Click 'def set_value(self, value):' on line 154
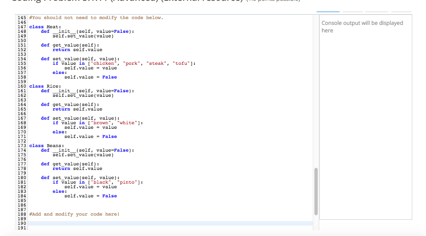 (x=80, y=59)
